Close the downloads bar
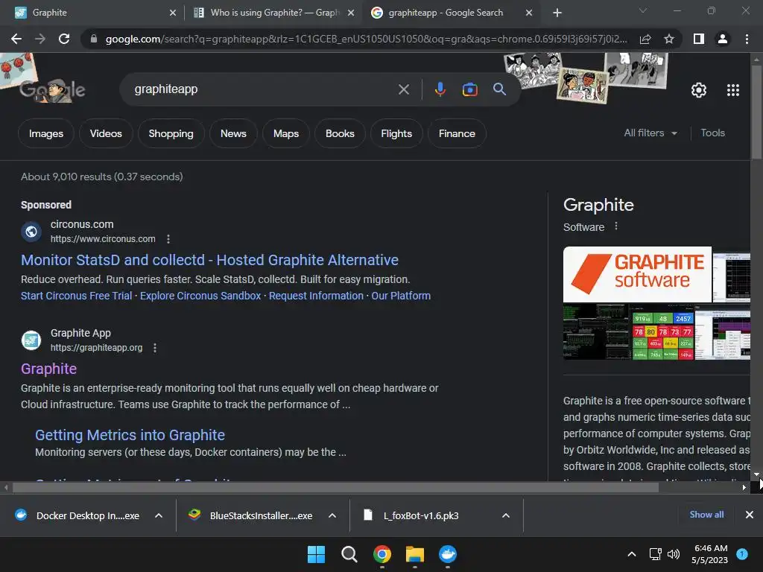This screenshot has width=763, height=572. [750, 515]
